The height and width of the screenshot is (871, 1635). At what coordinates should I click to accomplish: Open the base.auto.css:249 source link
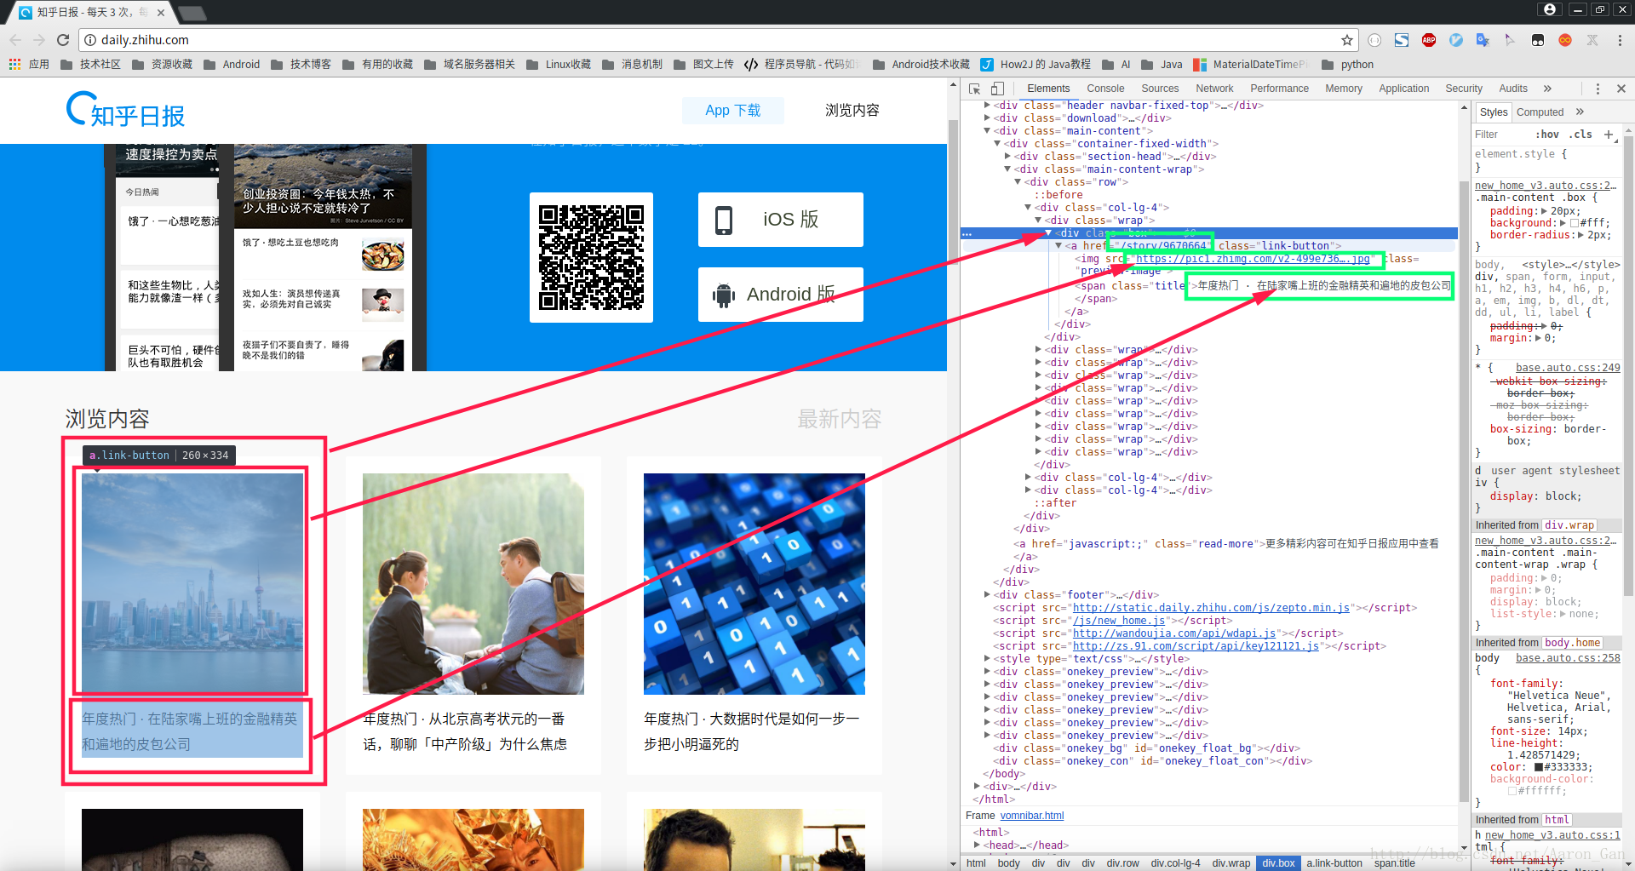pos(1568,368)
